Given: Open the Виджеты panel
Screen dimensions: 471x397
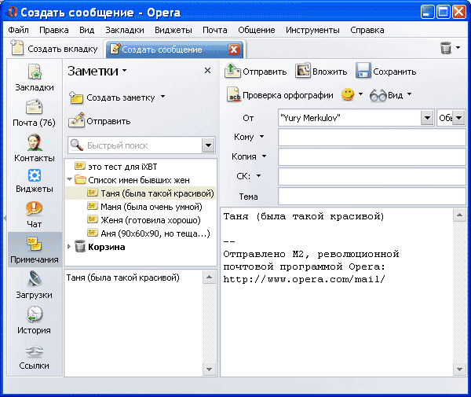Looking at the screenshot, I should point(35,181).
